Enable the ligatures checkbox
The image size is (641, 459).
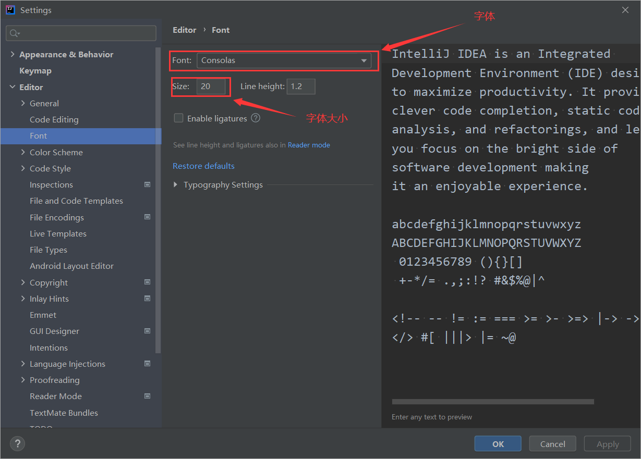tap(178, 118)
